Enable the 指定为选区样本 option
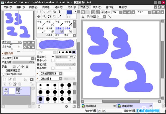 click(4, 74)
